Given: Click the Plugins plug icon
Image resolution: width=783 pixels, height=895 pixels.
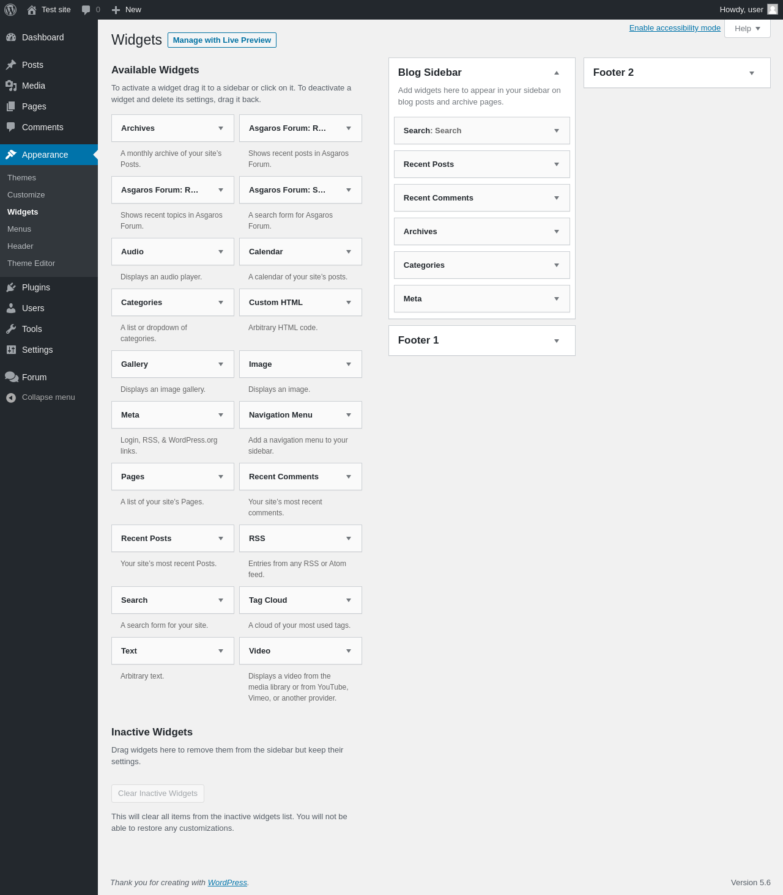Looking at the screenshot, I should [11, 287].
